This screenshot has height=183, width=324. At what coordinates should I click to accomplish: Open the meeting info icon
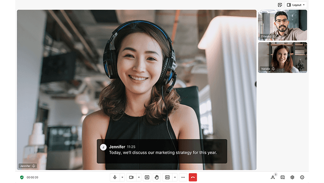(x=302, y=177)
